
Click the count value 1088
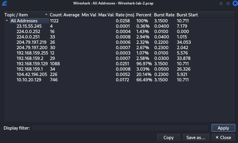[55, 64]
